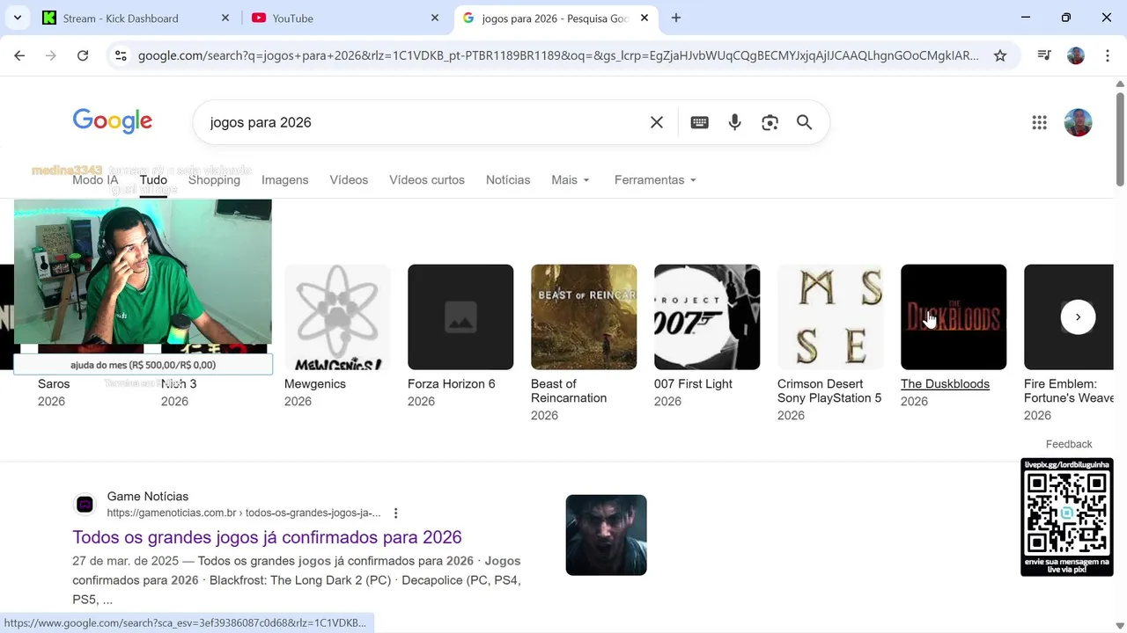
Task: Select the Vídeos tab
Action: pos(349,179)
